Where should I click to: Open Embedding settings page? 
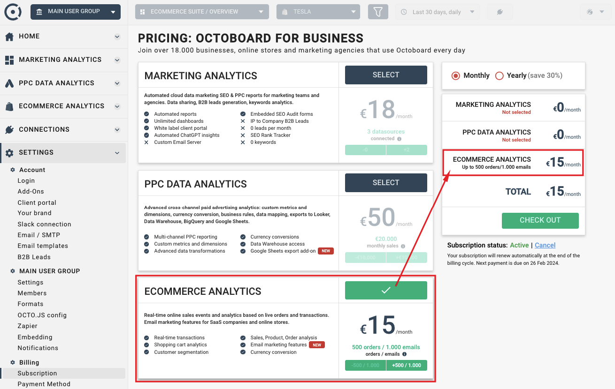pyautogui.click(x=35, y=337)
